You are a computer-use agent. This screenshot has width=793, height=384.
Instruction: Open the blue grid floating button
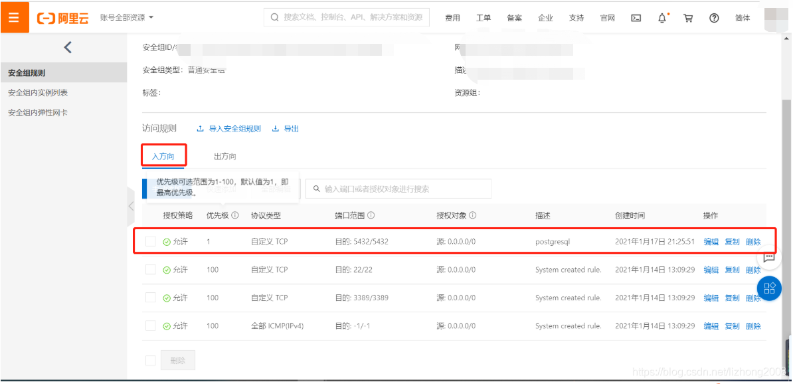coord(769,288)
